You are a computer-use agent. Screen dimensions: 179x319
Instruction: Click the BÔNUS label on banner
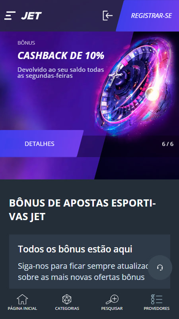[x=26, y=43]
